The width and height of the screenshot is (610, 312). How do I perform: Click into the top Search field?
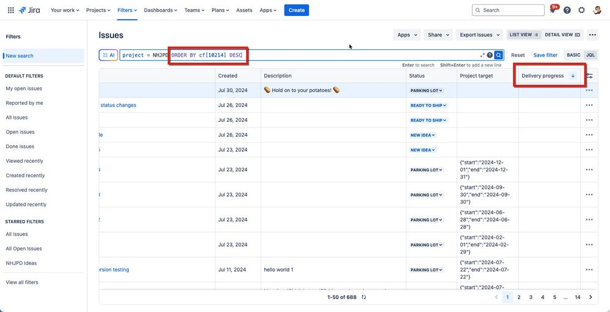tap(508, 10)
